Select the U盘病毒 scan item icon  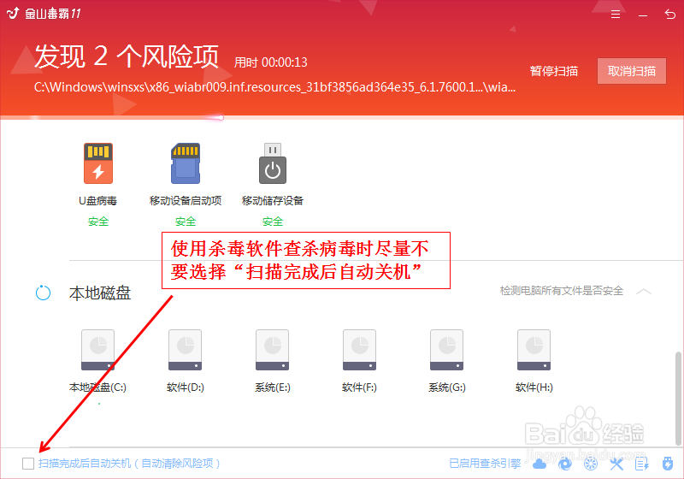click(x=98, y=163)
